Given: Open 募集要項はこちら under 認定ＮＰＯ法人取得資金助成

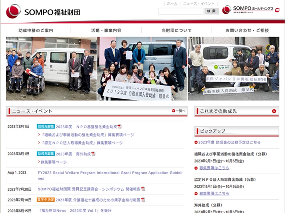Looking at the screenshot, I should point(214,193).
